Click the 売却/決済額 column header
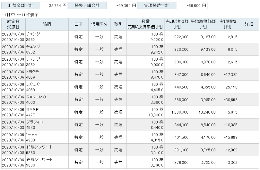Viewport: 260px width, 170px height. (177, 24)
